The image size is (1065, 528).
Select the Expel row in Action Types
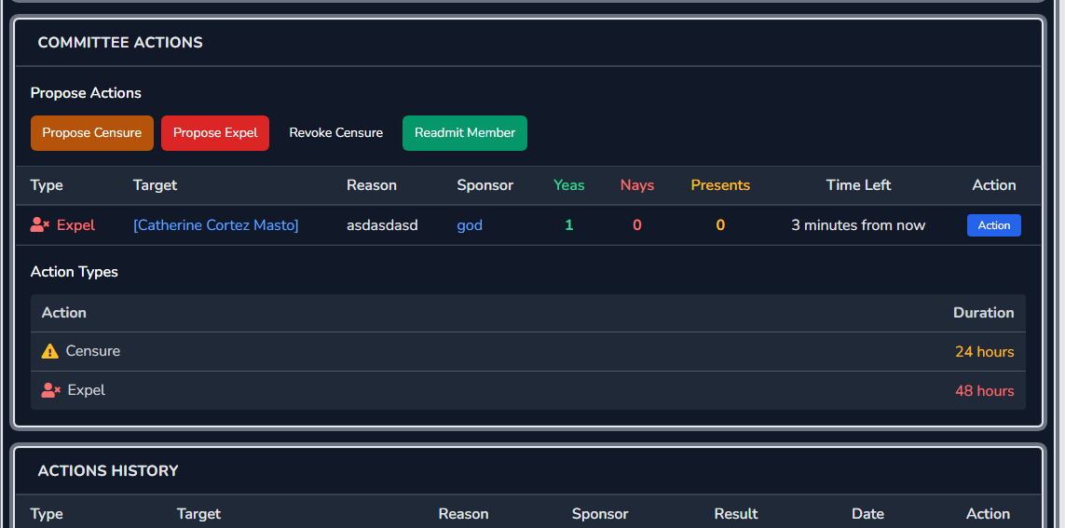click(x=527, y=390)
